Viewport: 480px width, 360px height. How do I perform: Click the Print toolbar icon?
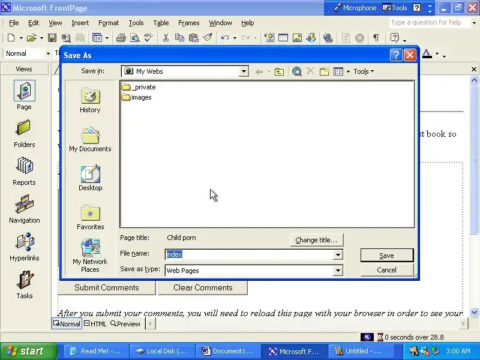tap(121, 38)
